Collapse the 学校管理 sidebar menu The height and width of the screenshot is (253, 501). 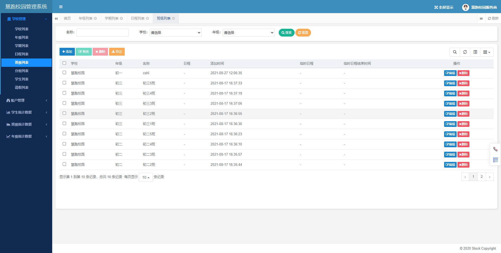tap(26, 19)
